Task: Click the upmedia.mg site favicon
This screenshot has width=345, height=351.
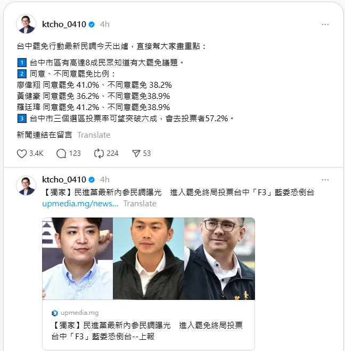Action: point(55,313)
